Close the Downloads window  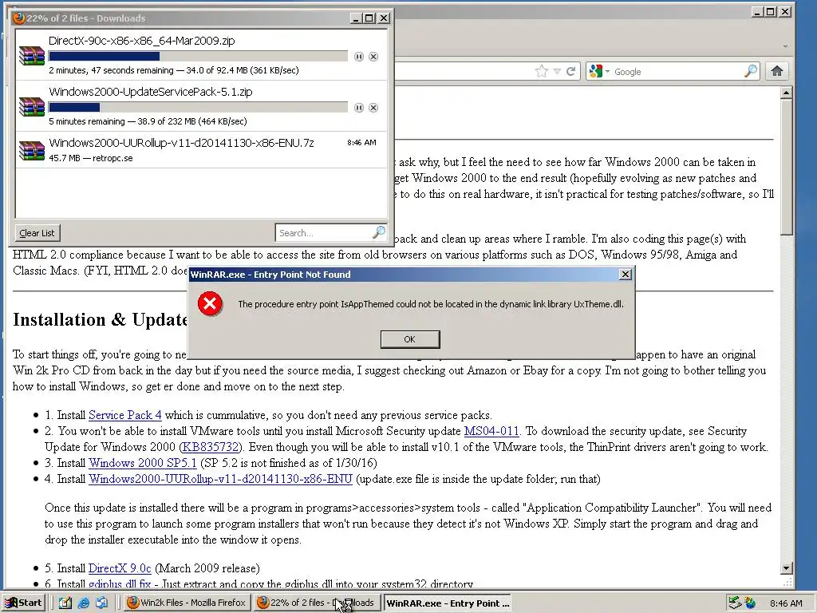click(384, 18)
